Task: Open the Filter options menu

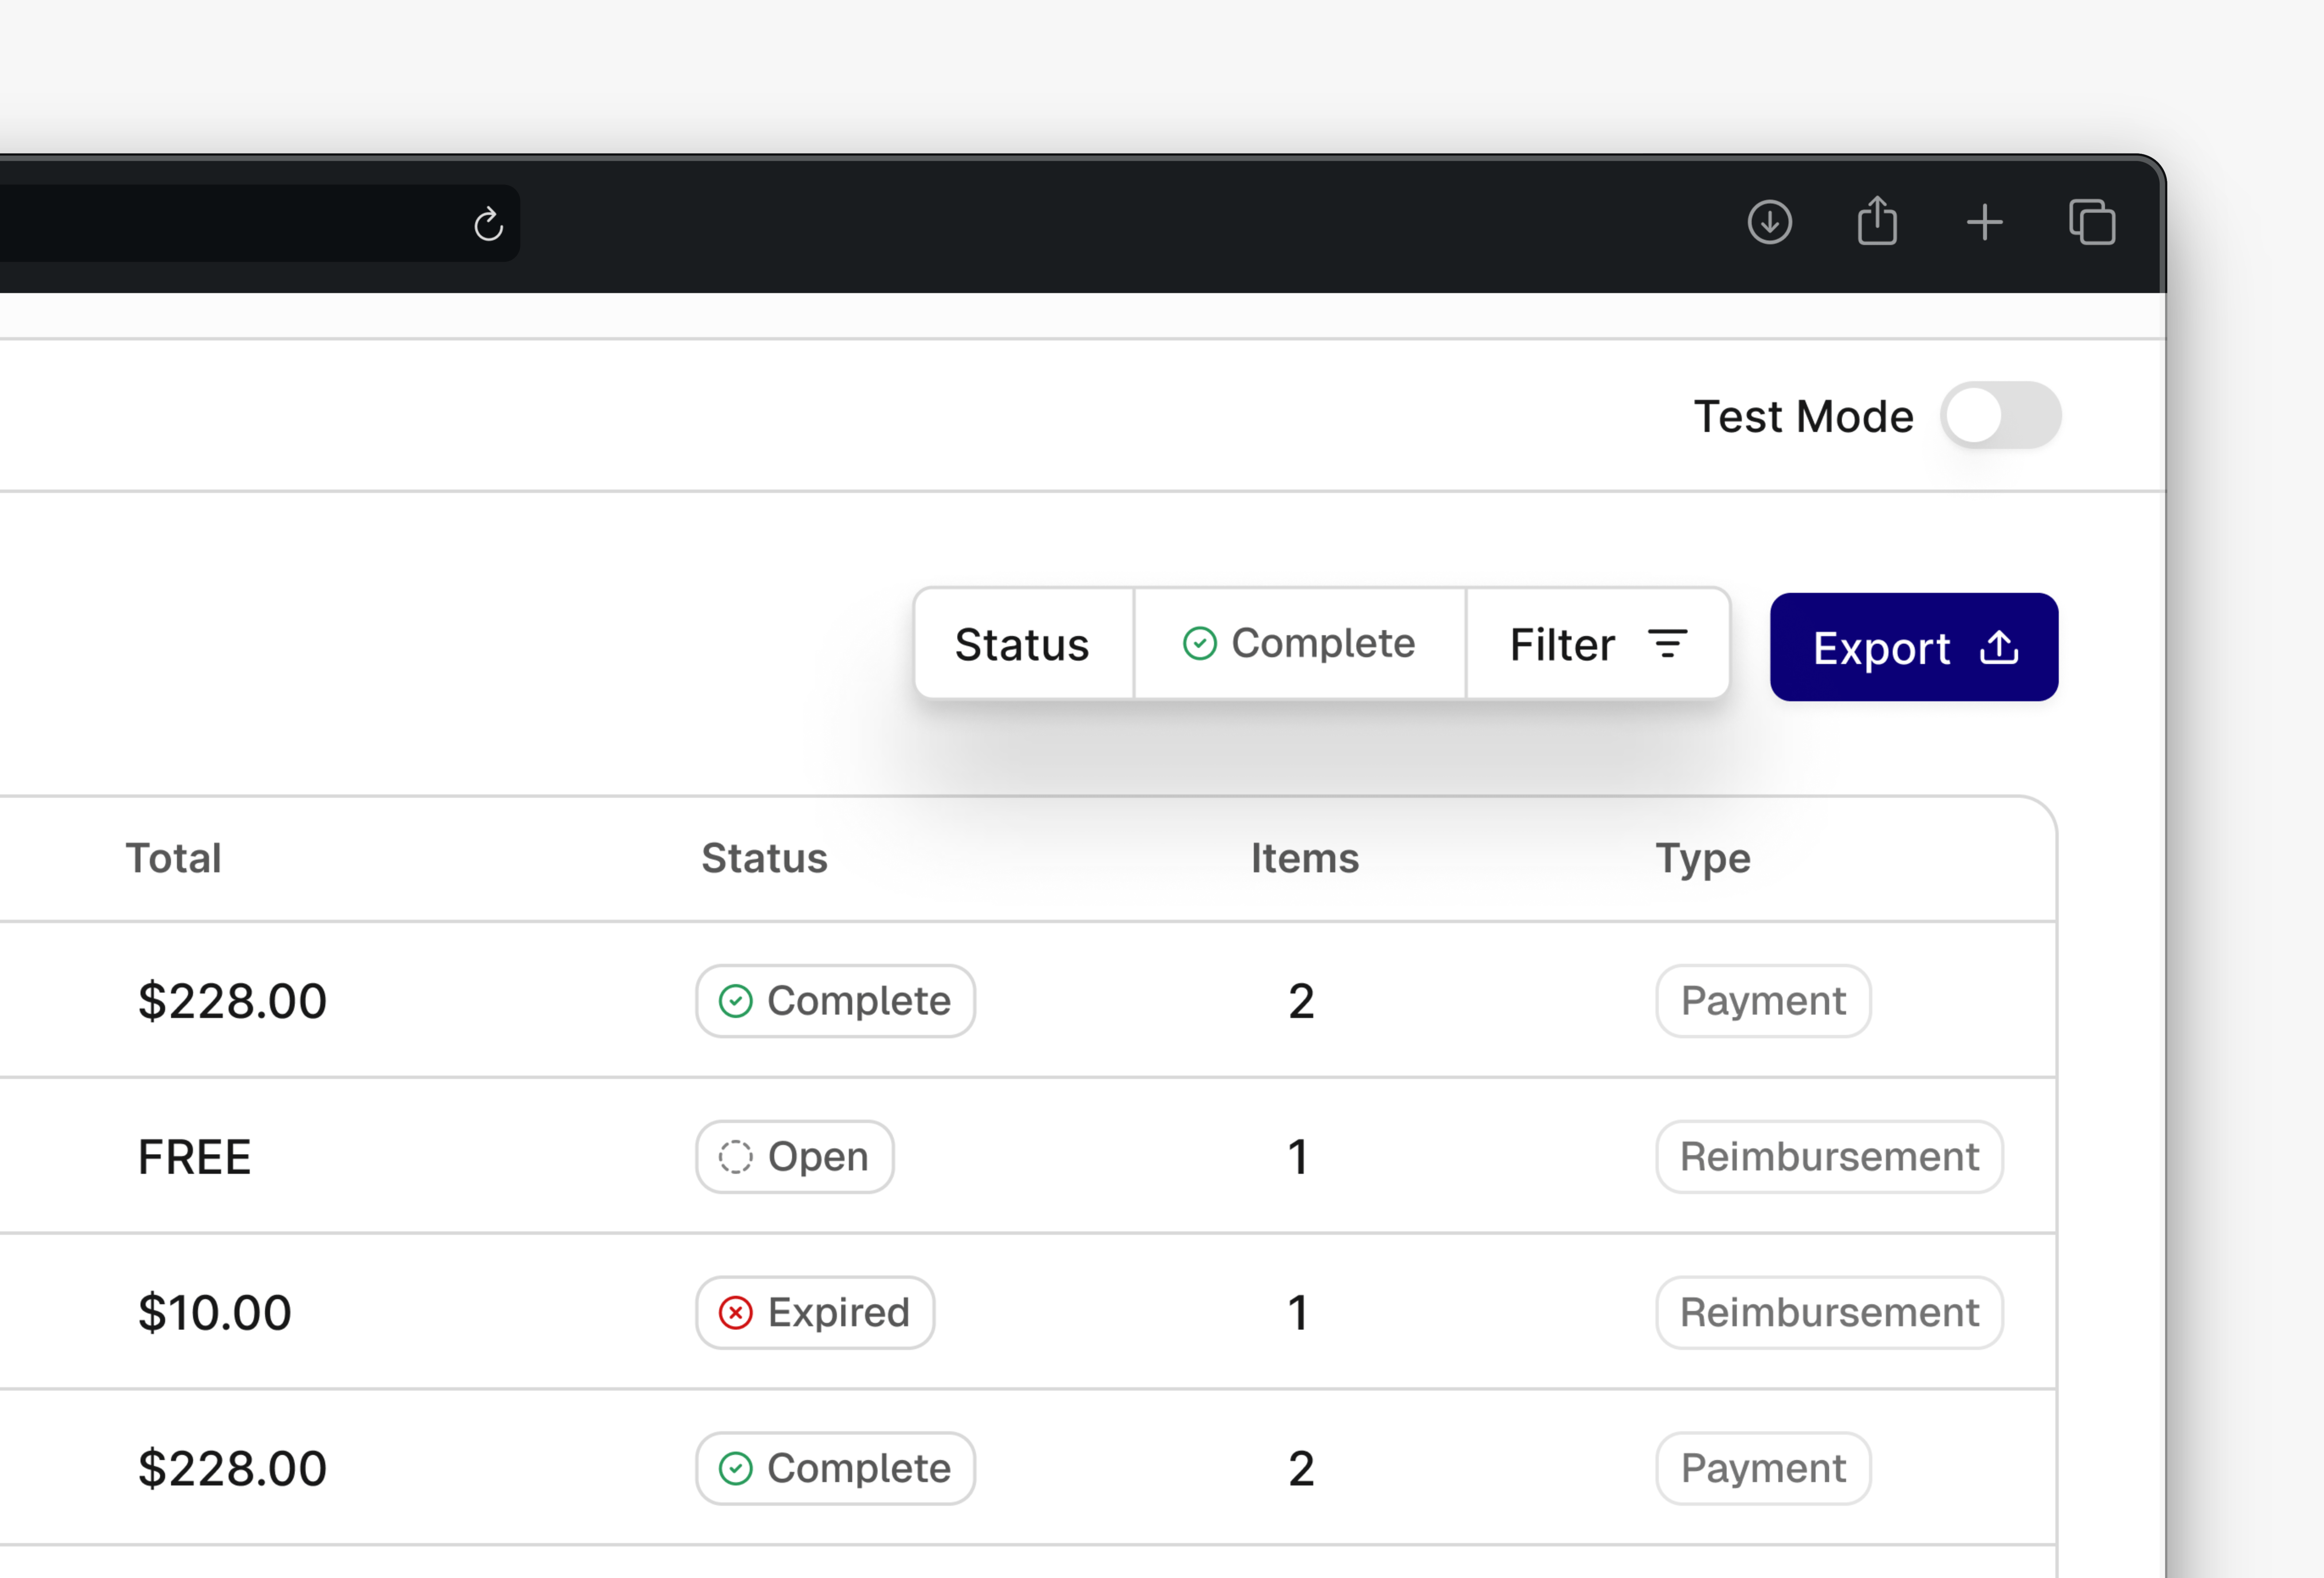Action: click(x=1597, y=644)
